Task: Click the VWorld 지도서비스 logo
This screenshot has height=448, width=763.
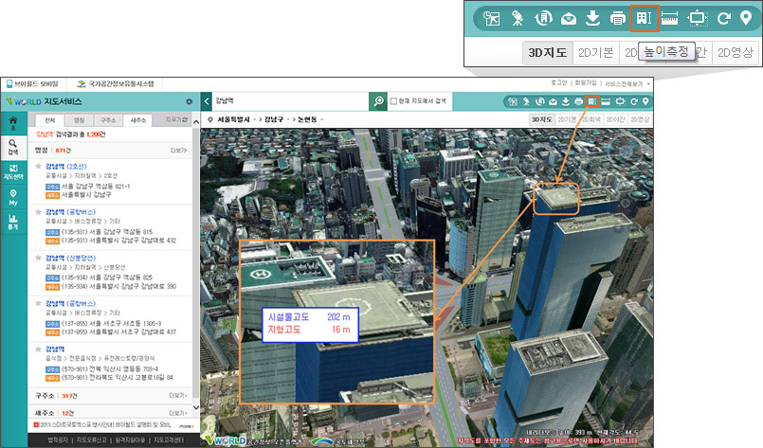Action: 44,101
